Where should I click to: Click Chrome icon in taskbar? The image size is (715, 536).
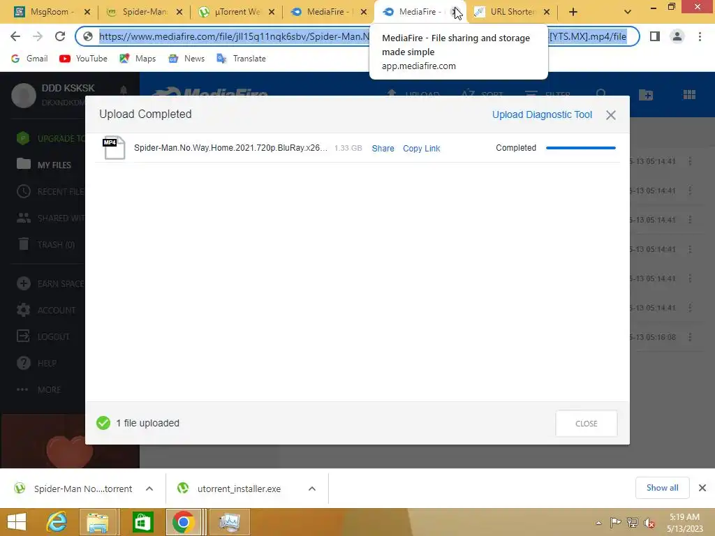[x=184, y=522]
